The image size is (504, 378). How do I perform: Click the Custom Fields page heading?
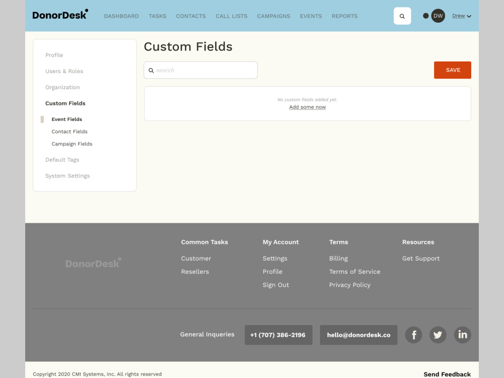(x=188, y=46)
